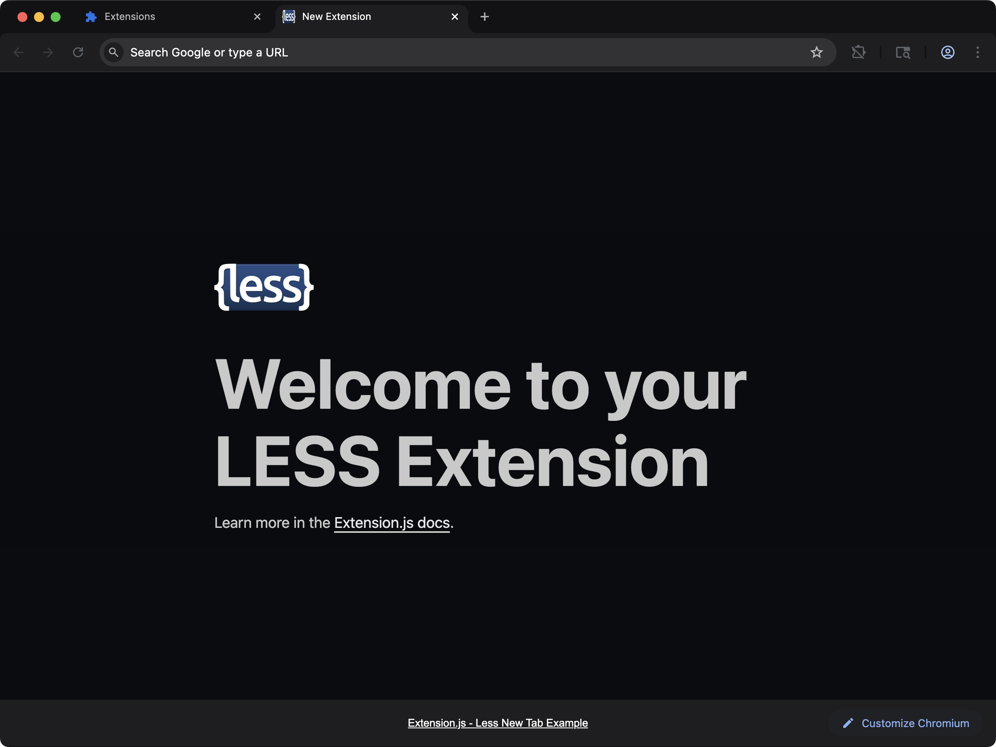
Task: Select the New Extension tab
Action: click(371, 17)
